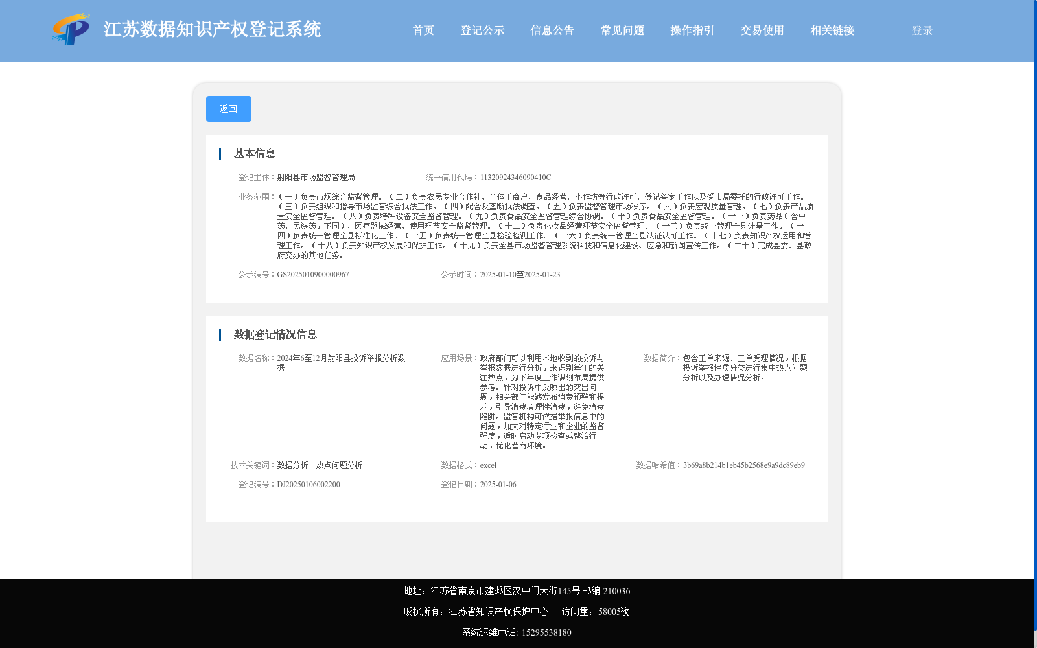Click the data hash value 3b69a8b214b1eb45...
1037x648 pixels.
[744, 465]
